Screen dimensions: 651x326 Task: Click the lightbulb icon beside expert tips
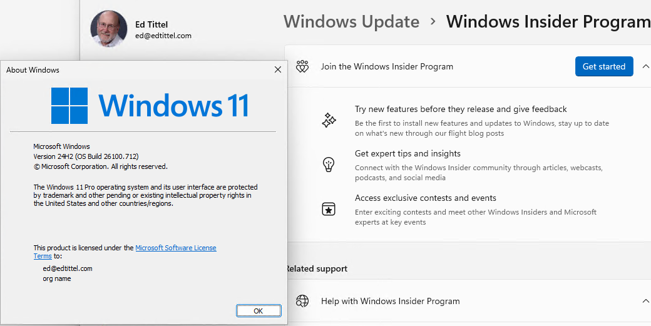329,164
